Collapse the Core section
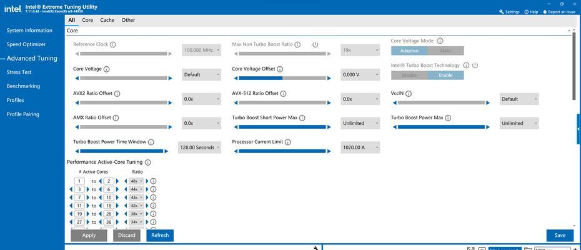This screenshot has width=581, height=250. pyautogui.click(x=569, y=31)
